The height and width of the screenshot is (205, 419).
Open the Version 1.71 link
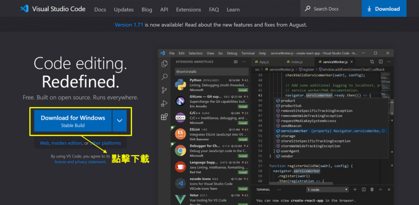pyautogui.click(x=129, y=25)
